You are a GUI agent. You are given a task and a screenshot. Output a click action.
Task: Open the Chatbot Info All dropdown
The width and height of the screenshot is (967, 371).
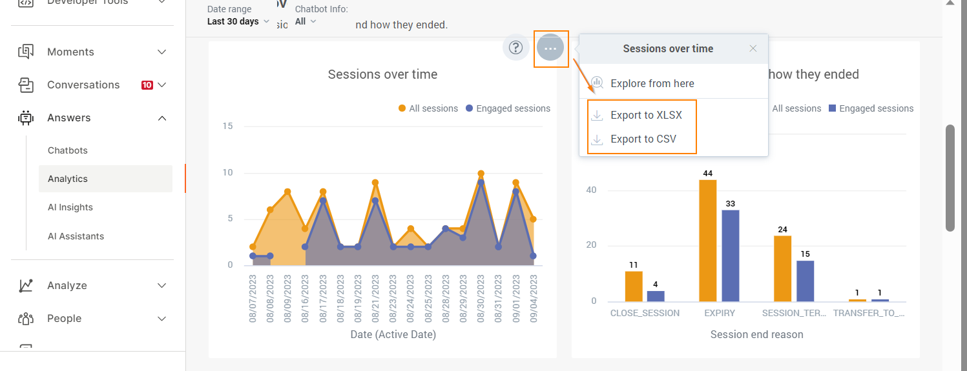(306, 21)
